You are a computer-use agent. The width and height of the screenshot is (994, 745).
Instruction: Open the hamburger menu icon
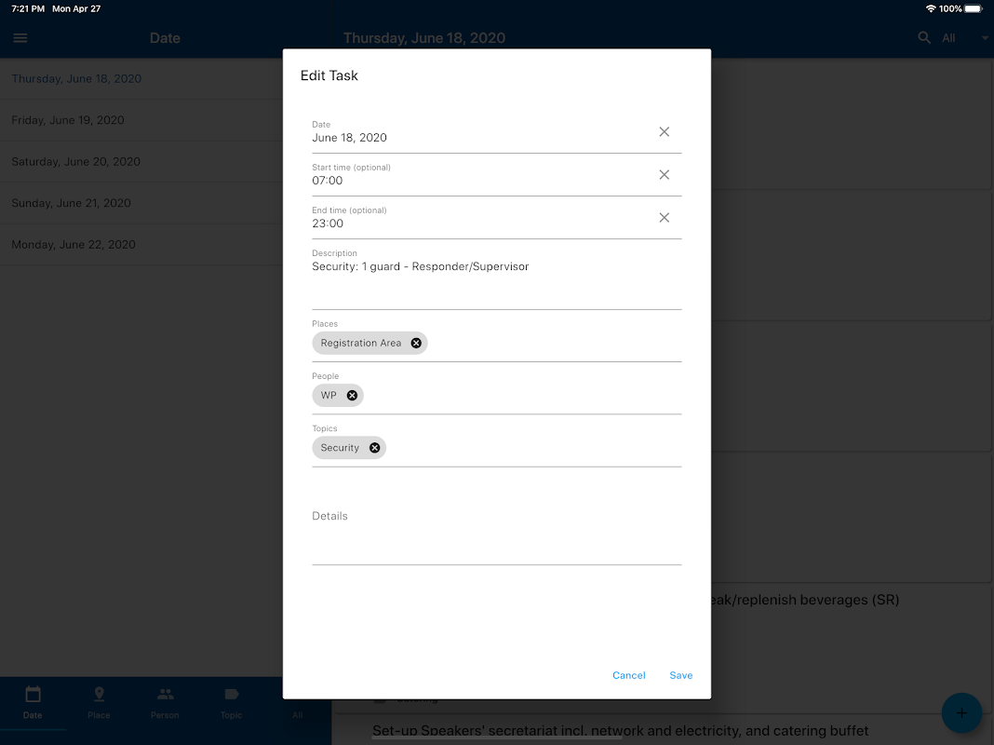[x=20, y=38]
